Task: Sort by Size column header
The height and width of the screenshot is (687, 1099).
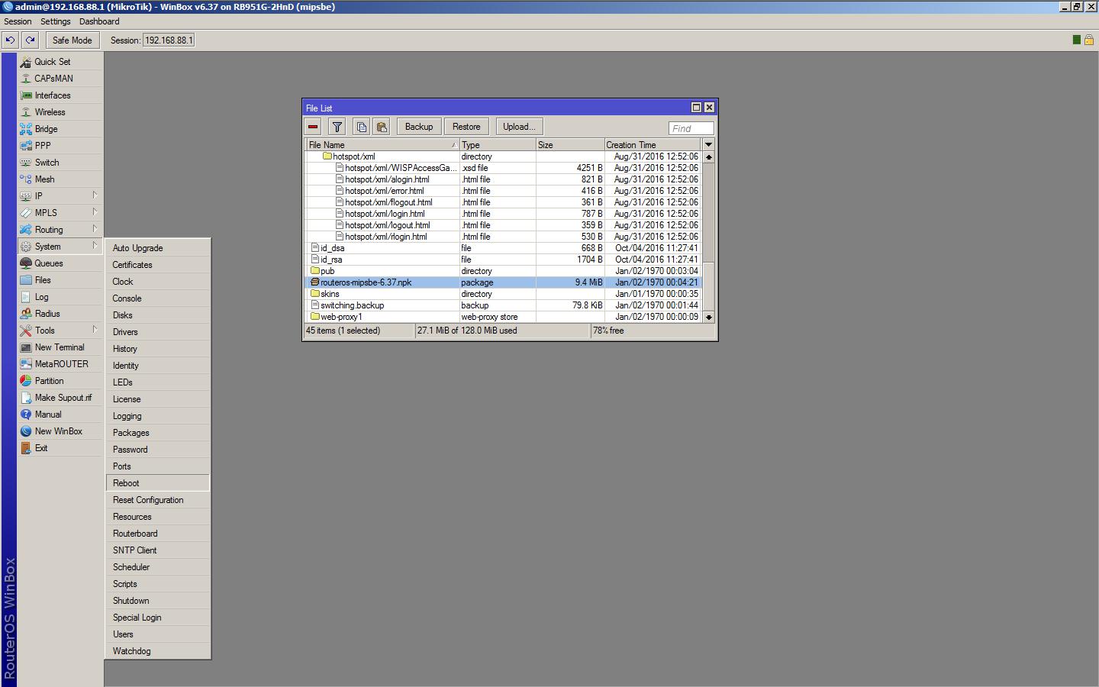Action: 570,144
